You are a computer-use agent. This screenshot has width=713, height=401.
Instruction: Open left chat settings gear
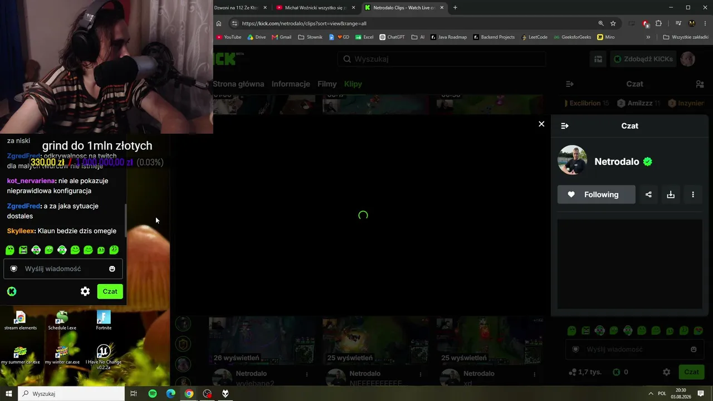[85, 291]
